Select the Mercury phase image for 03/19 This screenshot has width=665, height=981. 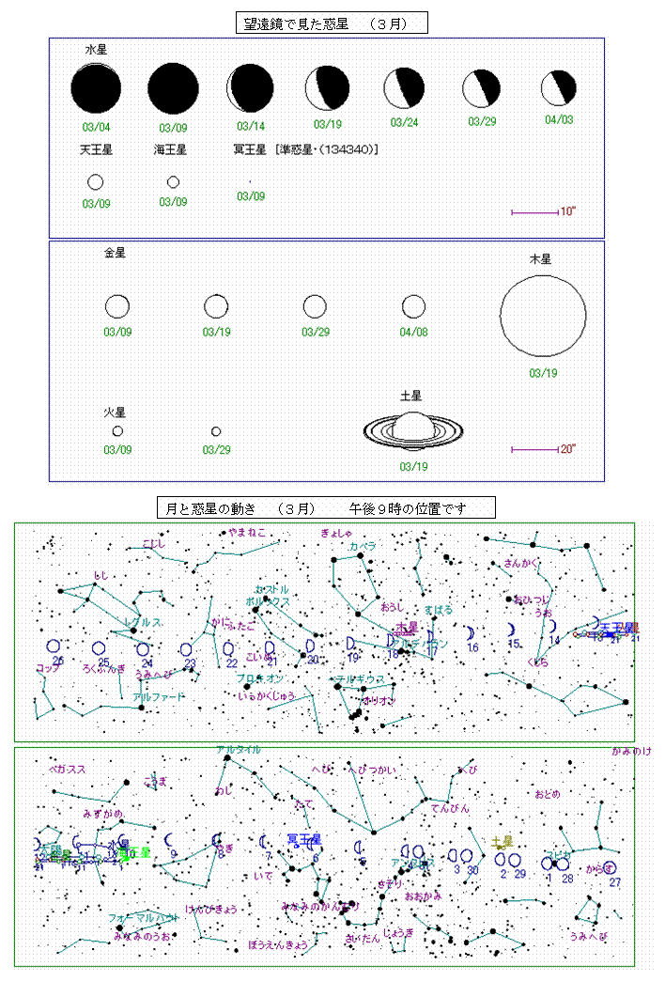[327, 88]
